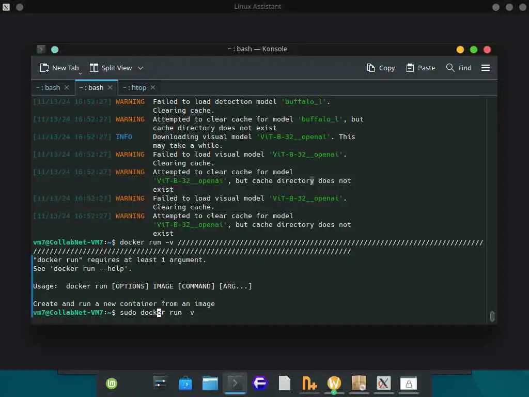Switch to the first bash tab

(48, 87)
